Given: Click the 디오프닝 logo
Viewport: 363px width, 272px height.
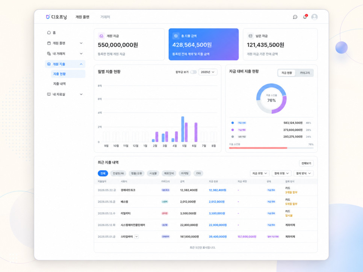Looking at the screenshot, I should click(x=56, y=17).
